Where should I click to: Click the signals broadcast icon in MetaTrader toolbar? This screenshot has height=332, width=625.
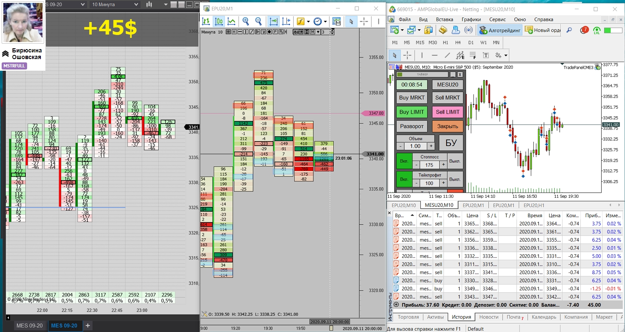click(468, 30)
